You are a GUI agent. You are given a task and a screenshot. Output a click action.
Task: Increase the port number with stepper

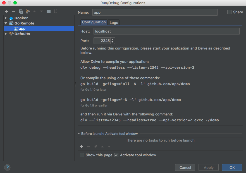(x=113, y=39)
